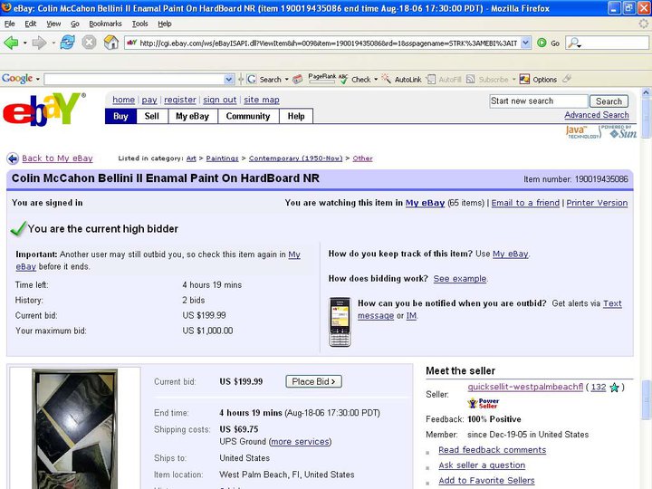Open the Tools menu
This screenshot has height=489, width=652.
tap(139, 24)
